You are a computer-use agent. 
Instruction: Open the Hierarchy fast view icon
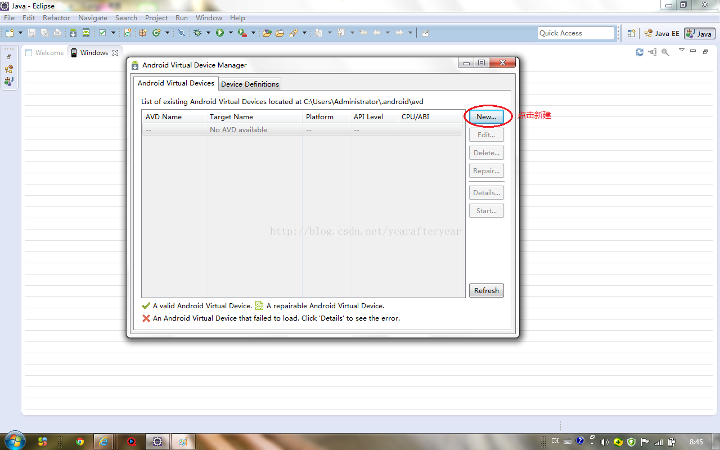pyautogui.click(x=9, y=69)
